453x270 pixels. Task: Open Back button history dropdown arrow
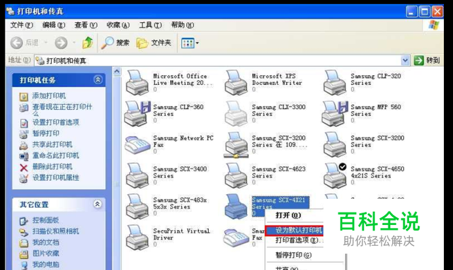[46, 42]
